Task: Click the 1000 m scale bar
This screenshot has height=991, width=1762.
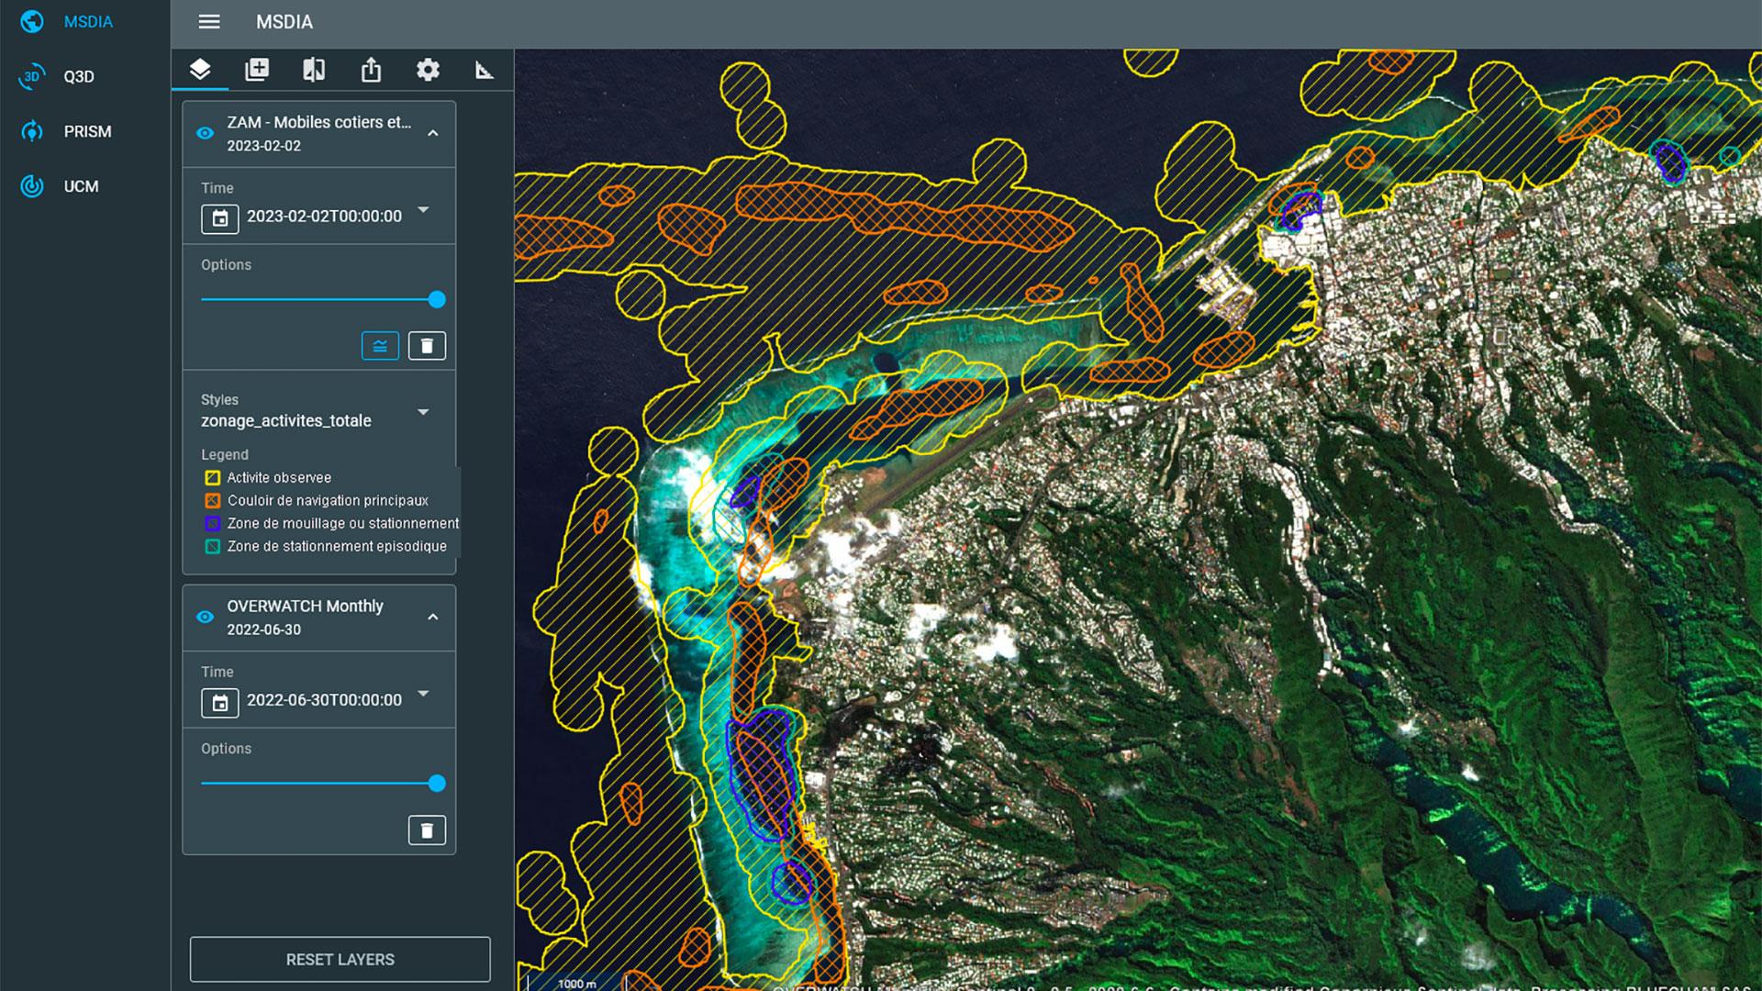Action: pyautogui.click(x=576, y=983)
